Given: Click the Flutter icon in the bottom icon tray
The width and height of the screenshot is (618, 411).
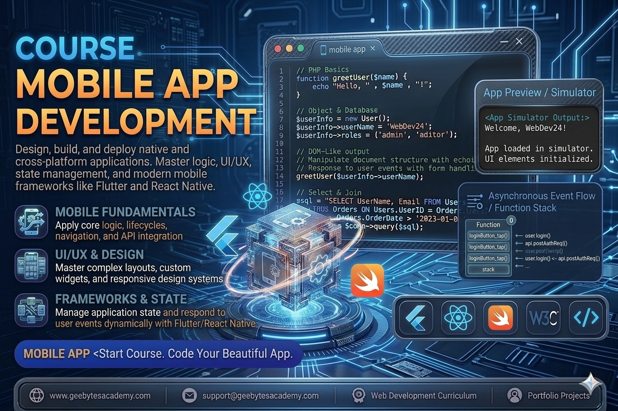Looking at the screenshot, I should coord(416,318).
